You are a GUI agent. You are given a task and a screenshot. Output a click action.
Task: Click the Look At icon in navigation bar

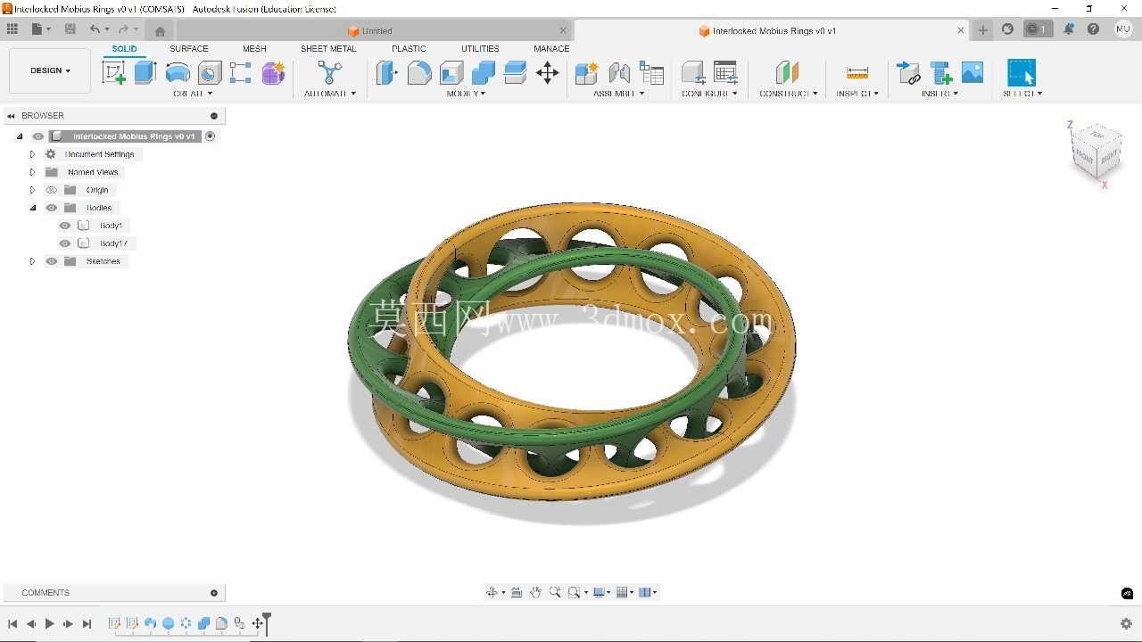tap(517, 592)
